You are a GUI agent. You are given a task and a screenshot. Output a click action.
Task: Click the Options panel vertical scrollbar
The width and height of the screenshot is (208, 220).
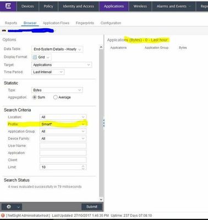(x=101, y=123)
